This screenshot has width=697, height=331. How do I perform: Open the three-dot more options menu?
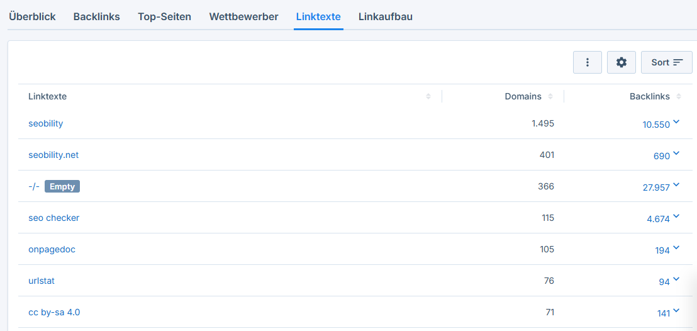[x=587, y=62]
